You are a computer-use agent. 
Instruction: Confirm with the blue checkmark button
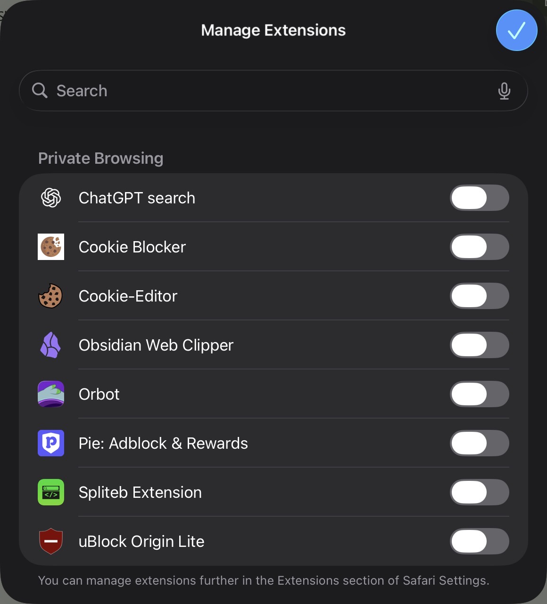[x=516, y=30]
